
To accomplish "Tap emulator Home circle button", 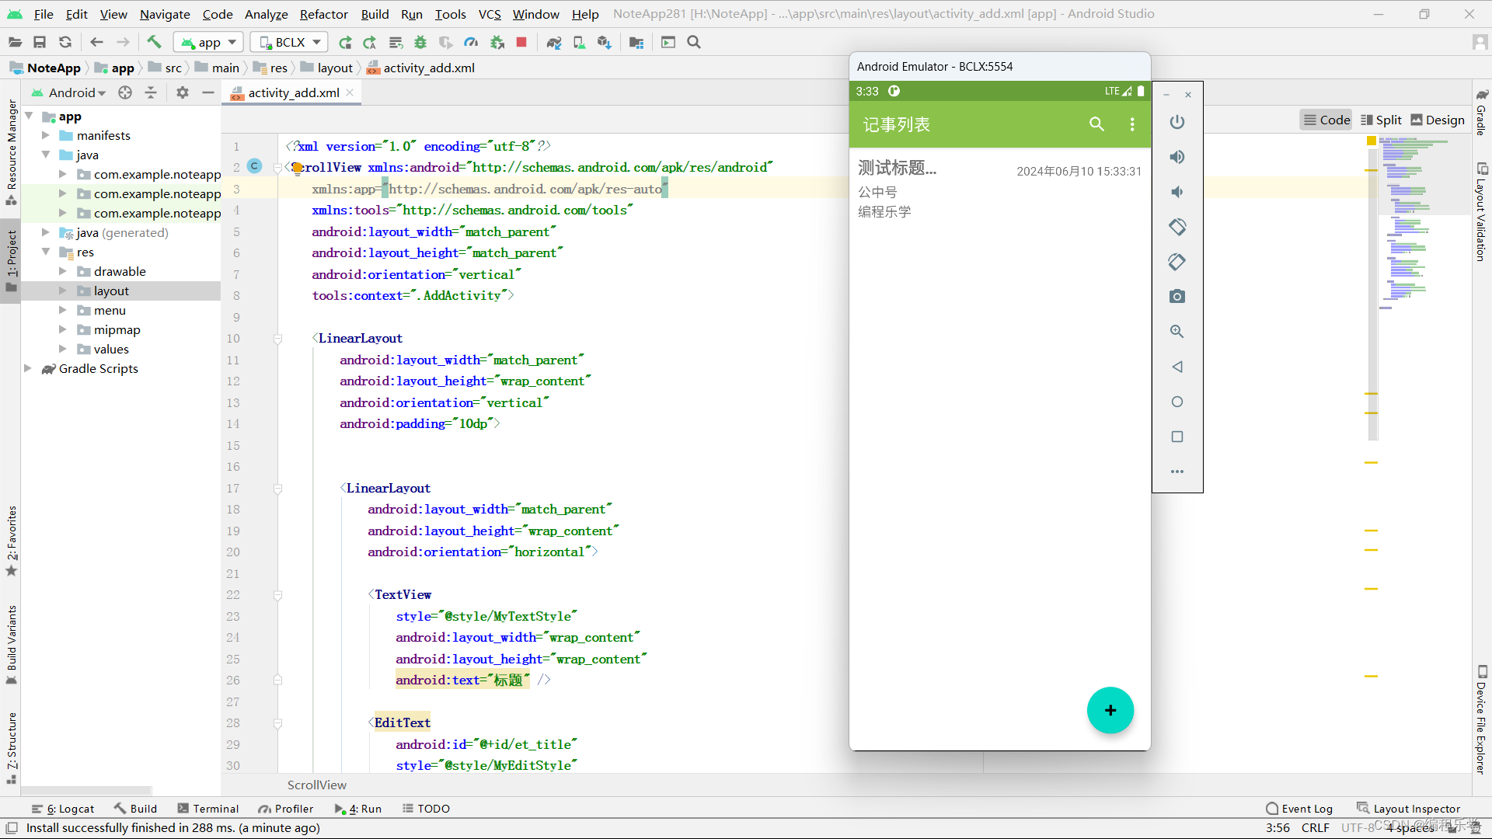I will pos(1177,402).
